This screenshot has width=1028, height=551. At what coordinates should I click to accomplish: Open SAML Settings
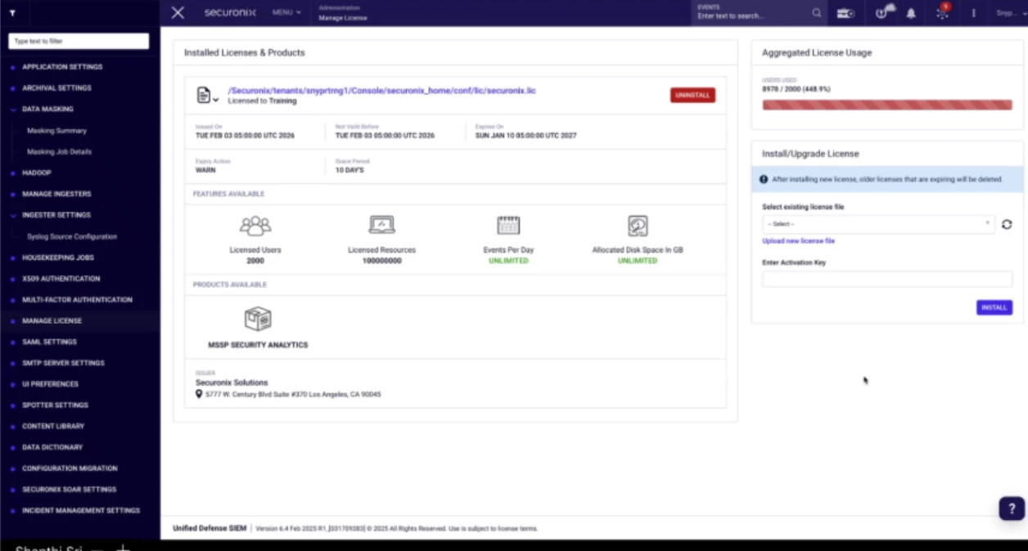pos(49,343)
